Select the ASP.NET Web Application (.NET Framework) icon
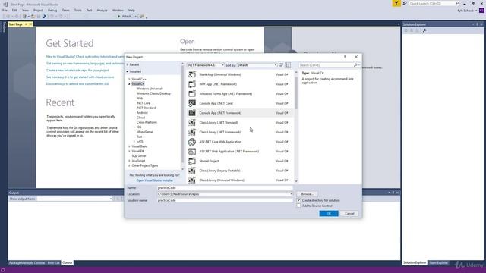The width and height of the screenshot is (486, 273). (x=192, y=152)
